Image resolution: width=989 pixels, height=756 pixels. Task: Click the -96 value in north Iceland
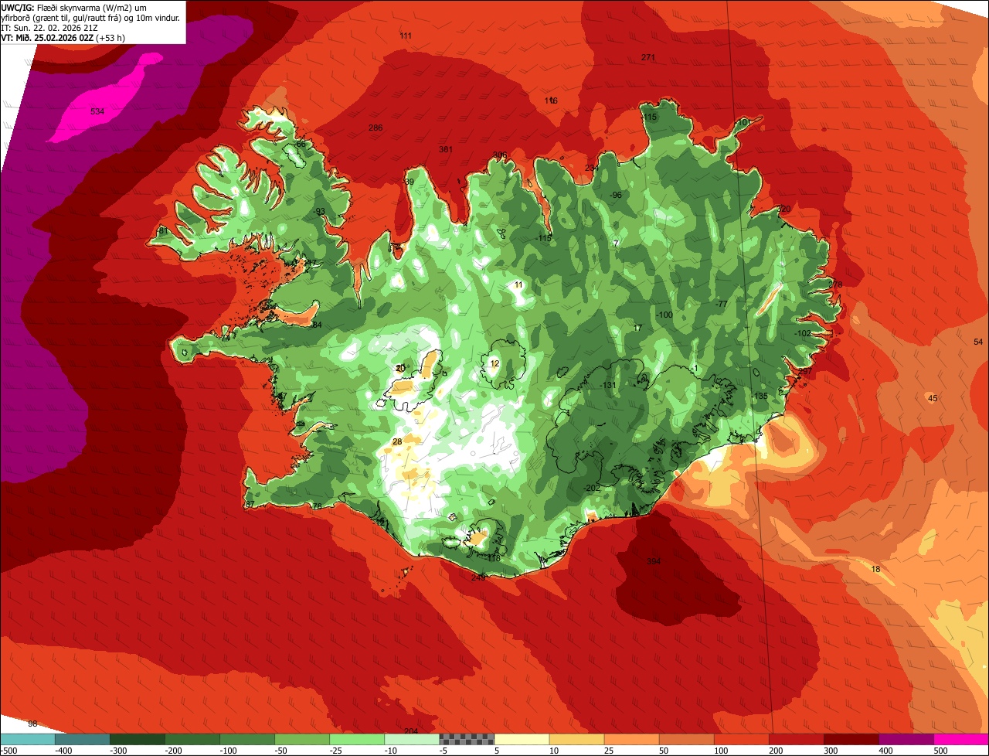615,196
